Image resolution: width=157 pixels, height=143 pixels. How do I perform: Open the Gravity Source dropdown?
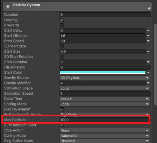click(105, 78)
